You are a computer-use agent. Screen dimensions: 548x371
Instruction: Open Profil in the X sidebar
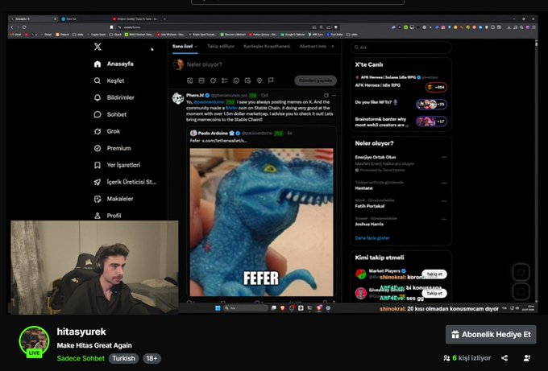107,216
